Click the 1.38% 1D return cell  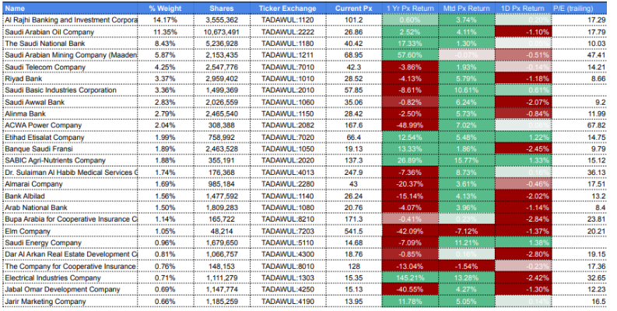click(x=523, y=243)
